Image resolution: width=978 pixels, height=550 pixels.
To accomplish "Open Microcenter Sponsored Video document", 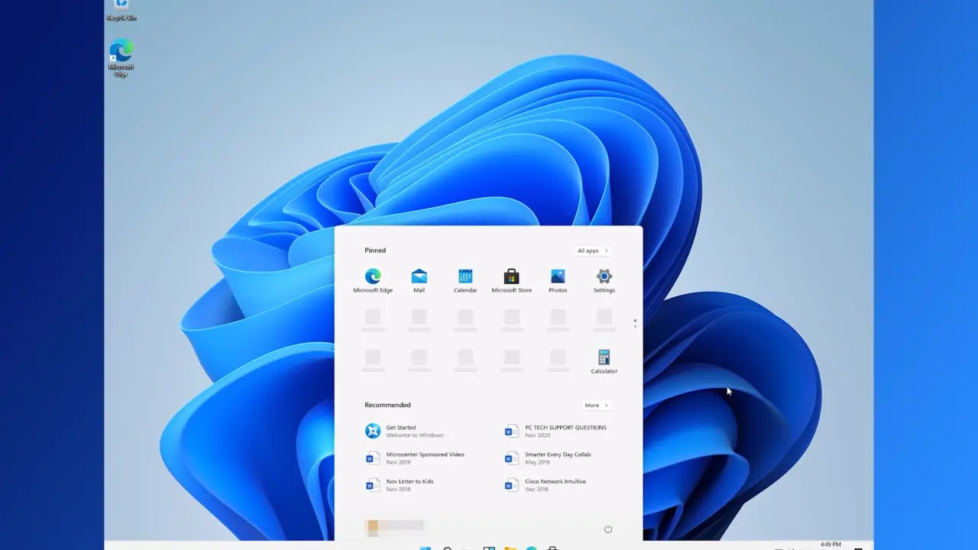I will tap(424, 458).
